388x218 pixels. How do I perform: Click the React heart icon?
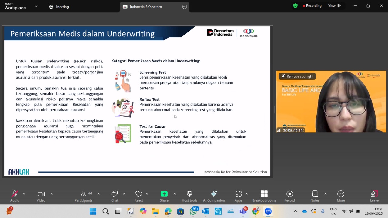pos(139,196)
